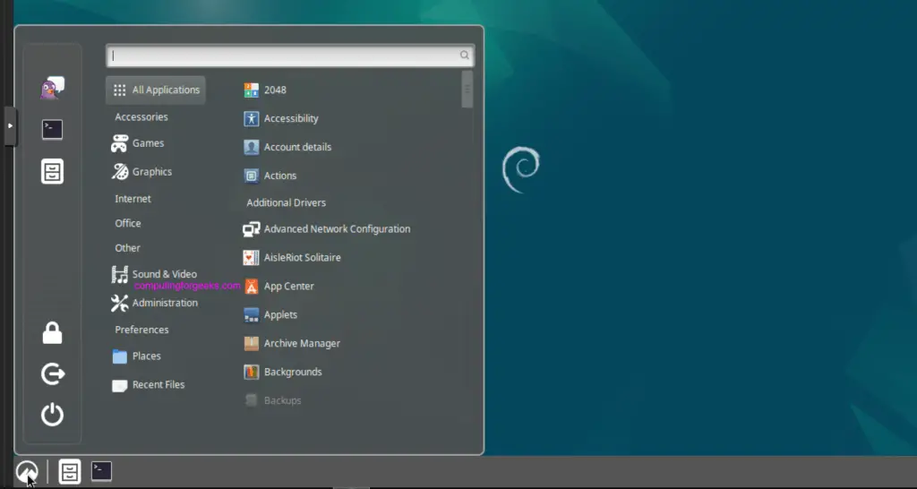Viewport: 917px width, 489px height.
Task: Open the Backgrounds icon
Action: coord(252,372)
